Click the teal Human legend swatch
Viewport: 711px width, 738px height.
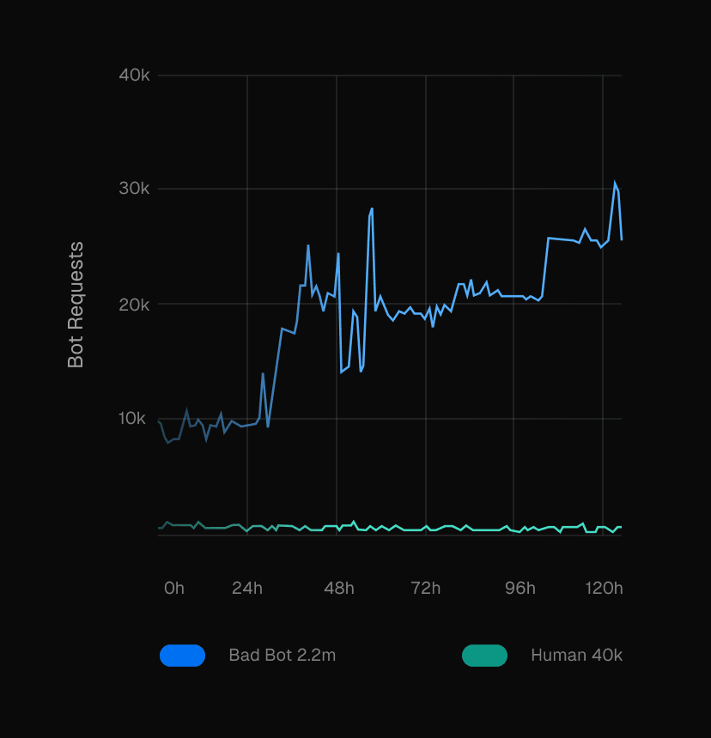click(x=484, y=656)
